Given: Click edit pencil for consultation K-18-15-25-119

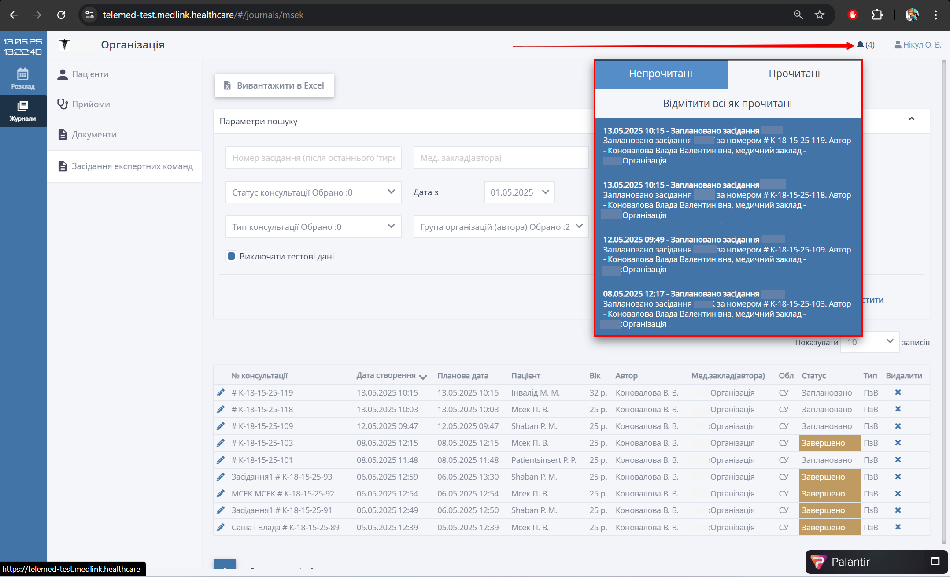Looking at the screenshot, I should (221, 392).
